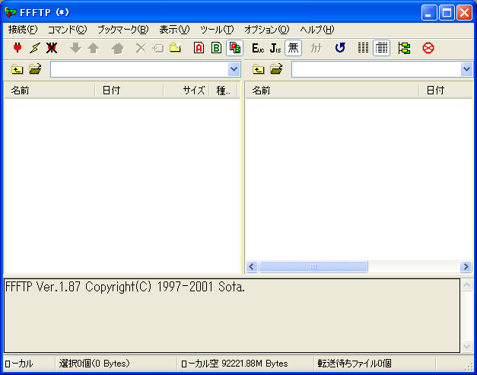This screenshot has width=477, height=375.
Task: Click status bar ローカル空 92221.88M Bytes
Action: point(234,364)
